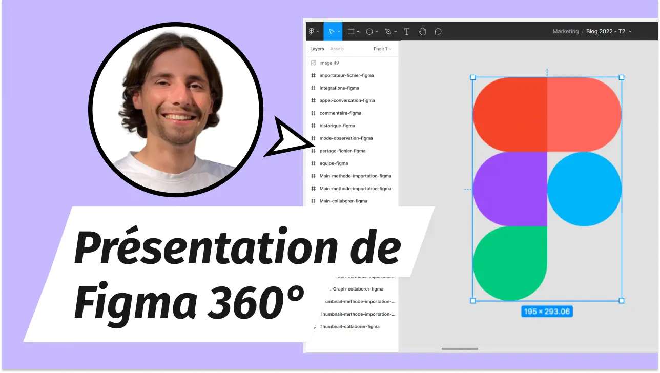Click the 195 × 293.06 dimension label

[547, 312]
